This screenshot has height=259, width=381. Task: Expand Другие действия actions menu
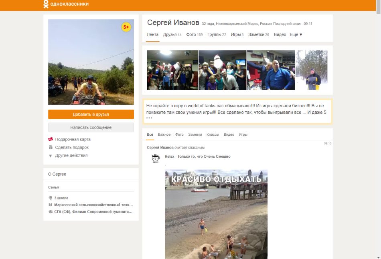tap(51, 156)
